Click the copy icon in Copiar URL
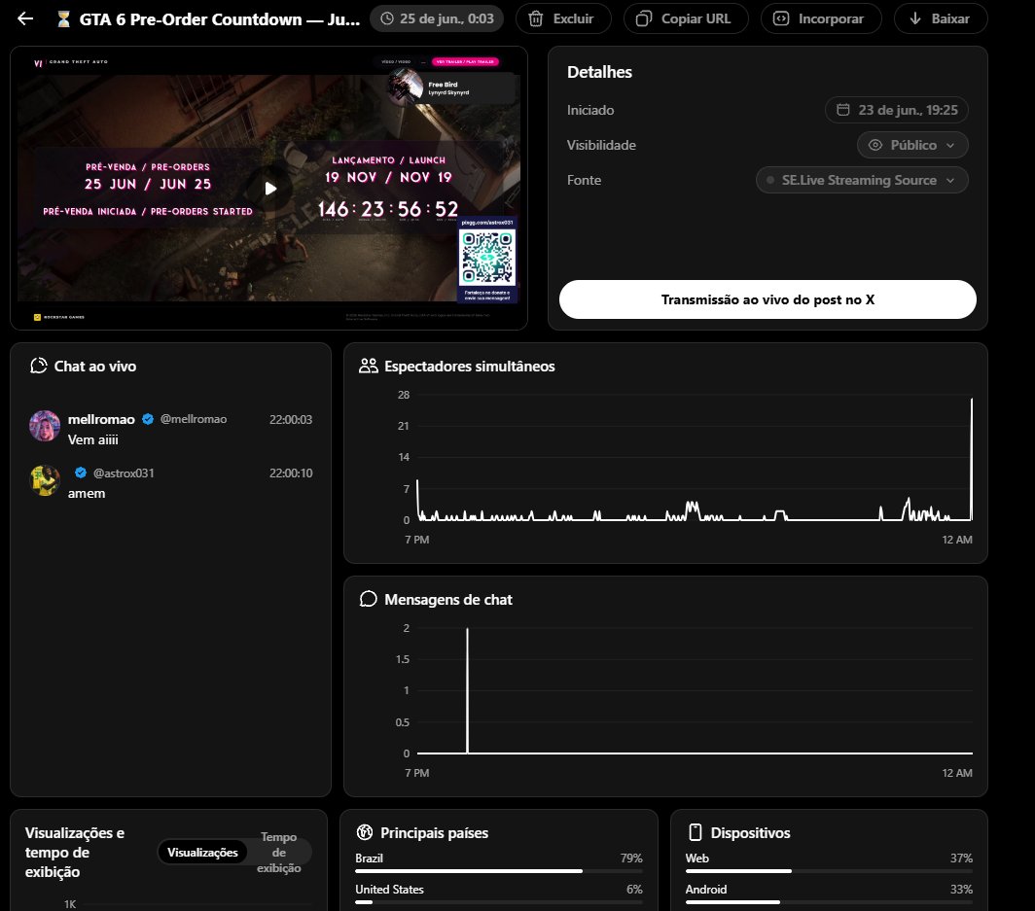This screenshot has width=1035, height=911. pyautogui.click(x=644, y=18)
